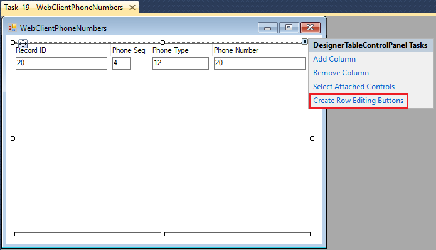Click the Record ID input field
This screenshot has height=250, width=436.
(x=61, y=63)
